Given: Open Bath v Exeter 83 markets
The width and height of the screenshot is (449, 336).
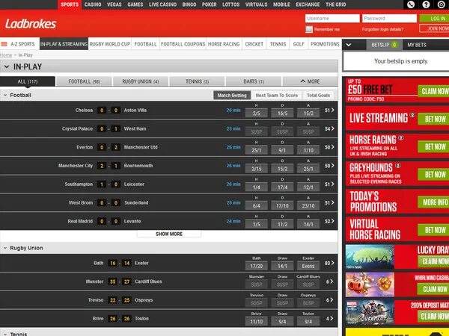Looking at the screenshot, I should 329,263.
